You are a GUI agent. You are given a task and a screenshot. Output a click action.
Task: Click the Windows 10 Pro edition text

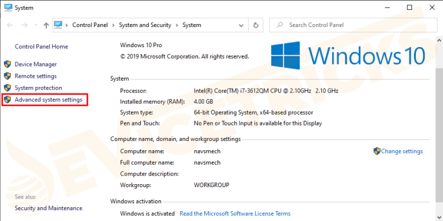(141, 45)
